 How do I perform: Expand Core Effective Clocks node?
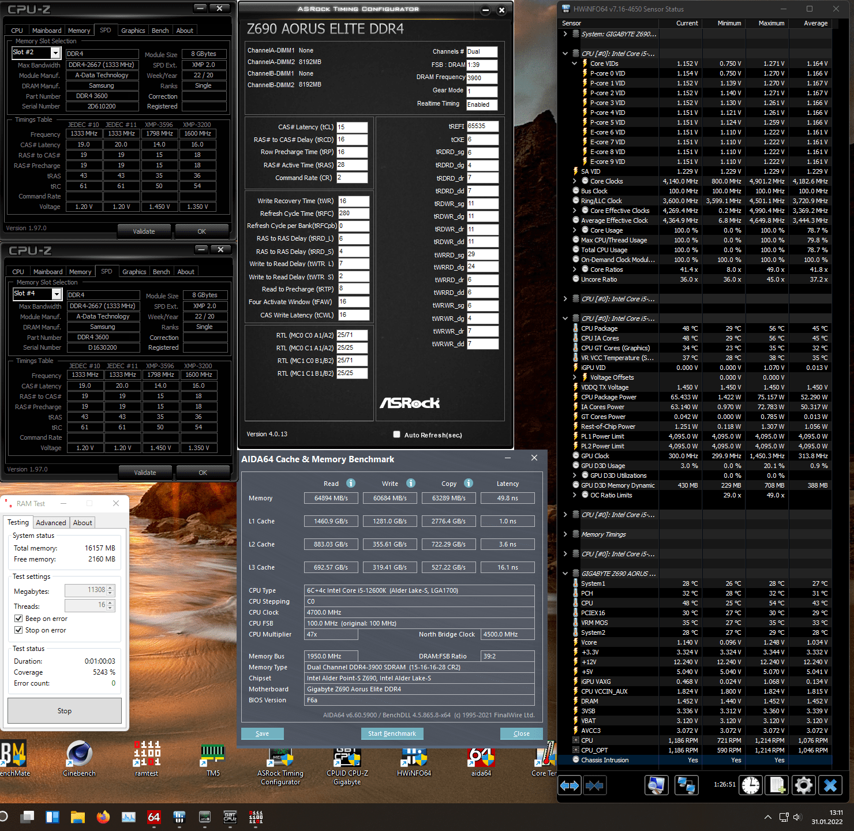click(574, 211)
